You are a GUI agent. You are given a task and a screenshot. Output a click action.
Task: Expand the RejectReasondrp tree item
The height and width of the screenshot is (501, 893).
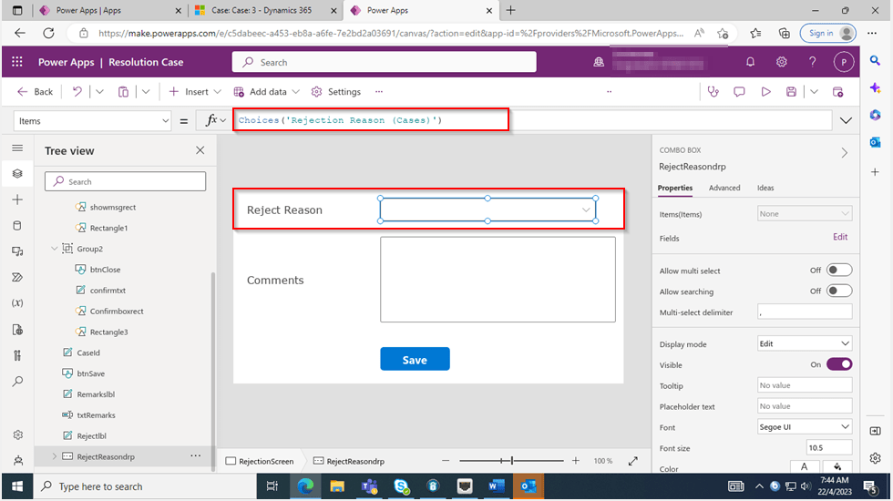54,456
